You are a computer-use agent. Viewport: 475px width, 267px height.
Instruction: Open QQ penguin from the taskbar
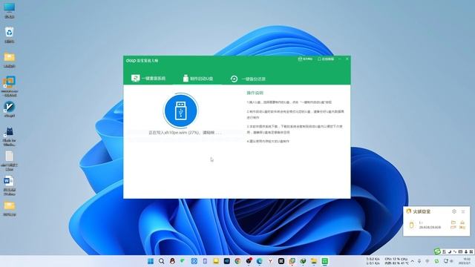[x=172, y=261]
